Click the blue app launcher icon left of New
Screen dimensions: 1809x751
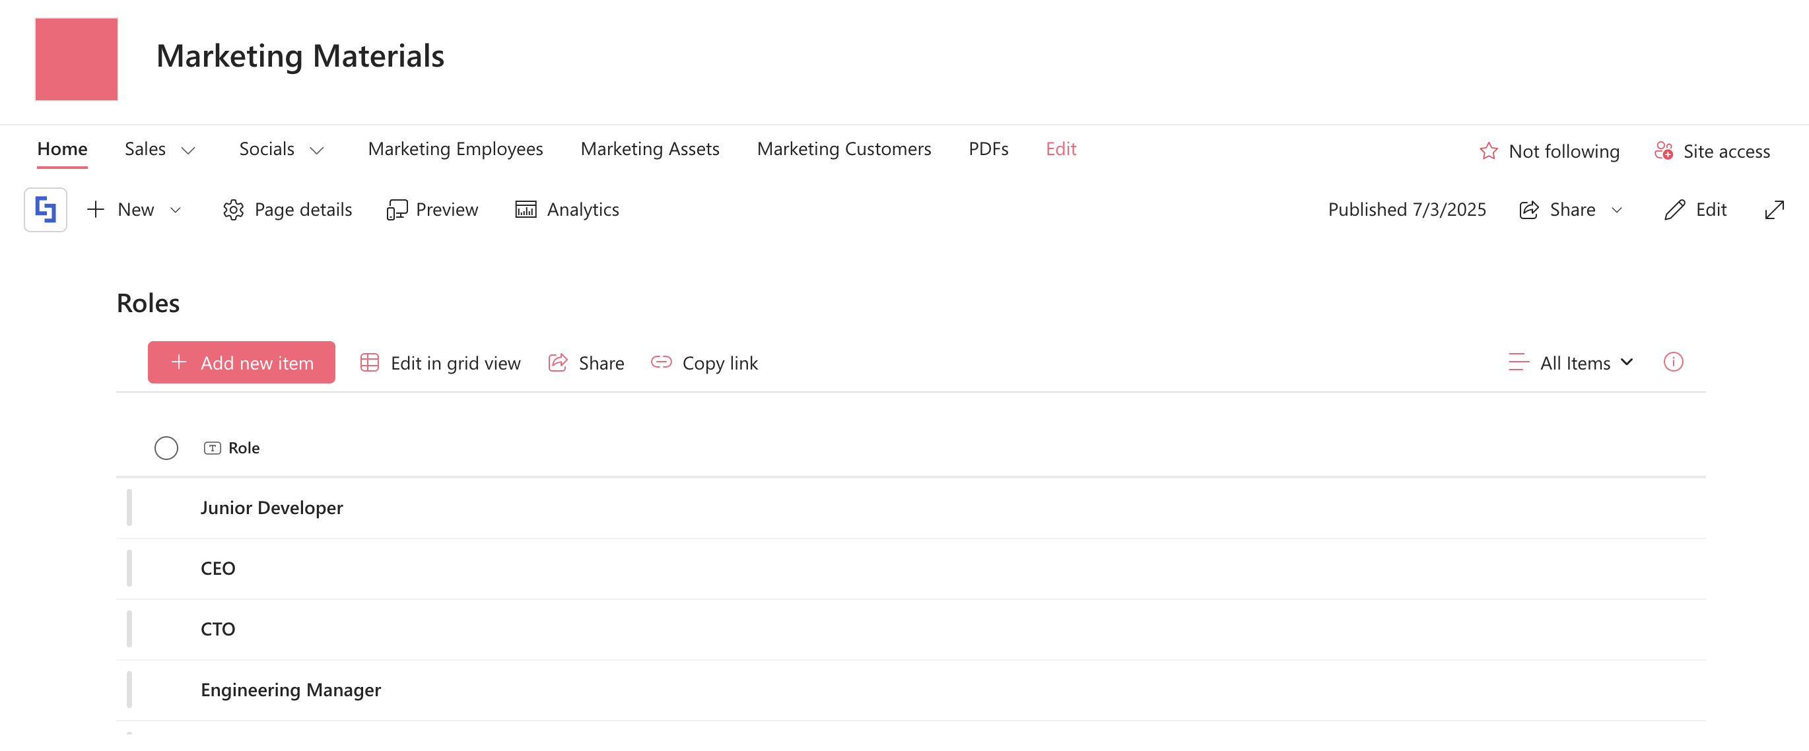pyautogui.click(x=46, y=210)
